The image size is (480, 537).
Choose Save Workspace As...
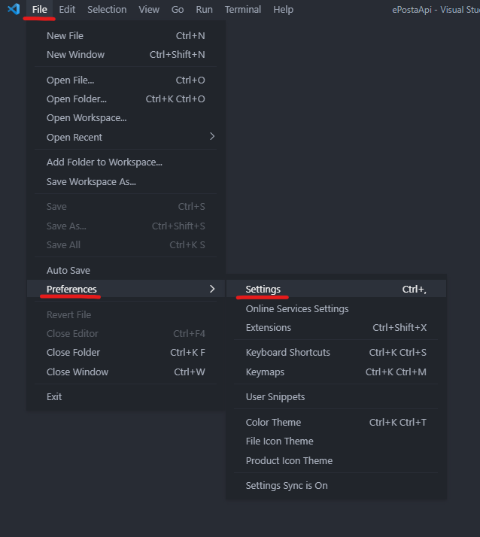tap(126, 181)
